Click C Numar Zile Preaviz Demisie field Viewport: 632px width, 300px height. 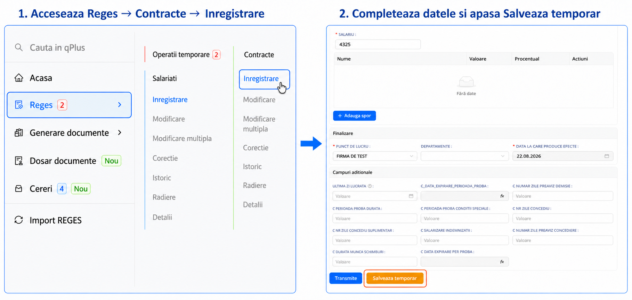562,196
